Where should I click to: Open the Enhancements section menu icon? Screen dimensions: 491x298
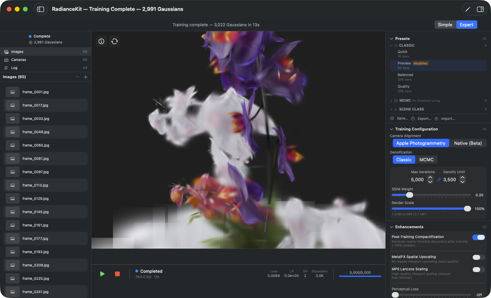(x=484, y=227)
